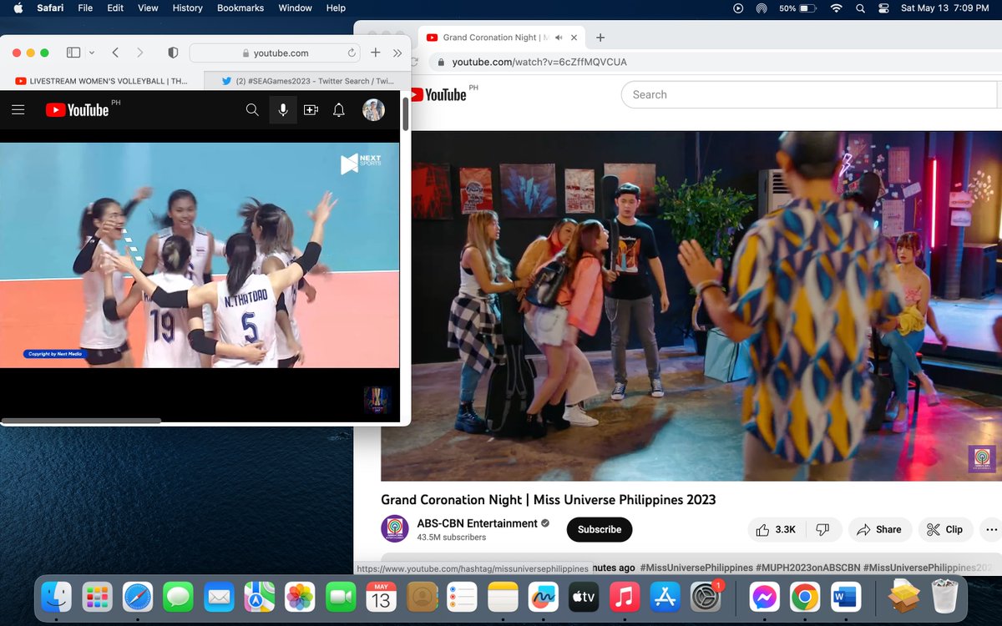This screenshot has height=626, width=1002.
Task: Open YouTube notifications bell
Action: click(339, 109)
